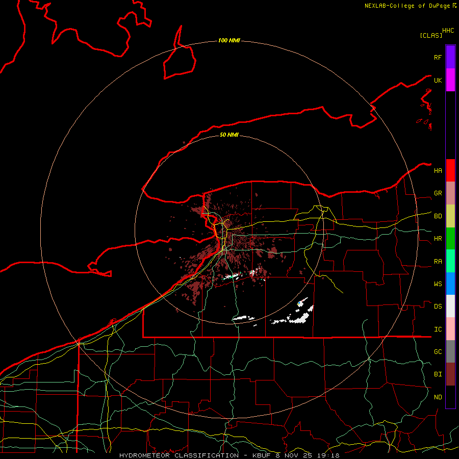Click the "GR" legend label

[x=438, y=193]
